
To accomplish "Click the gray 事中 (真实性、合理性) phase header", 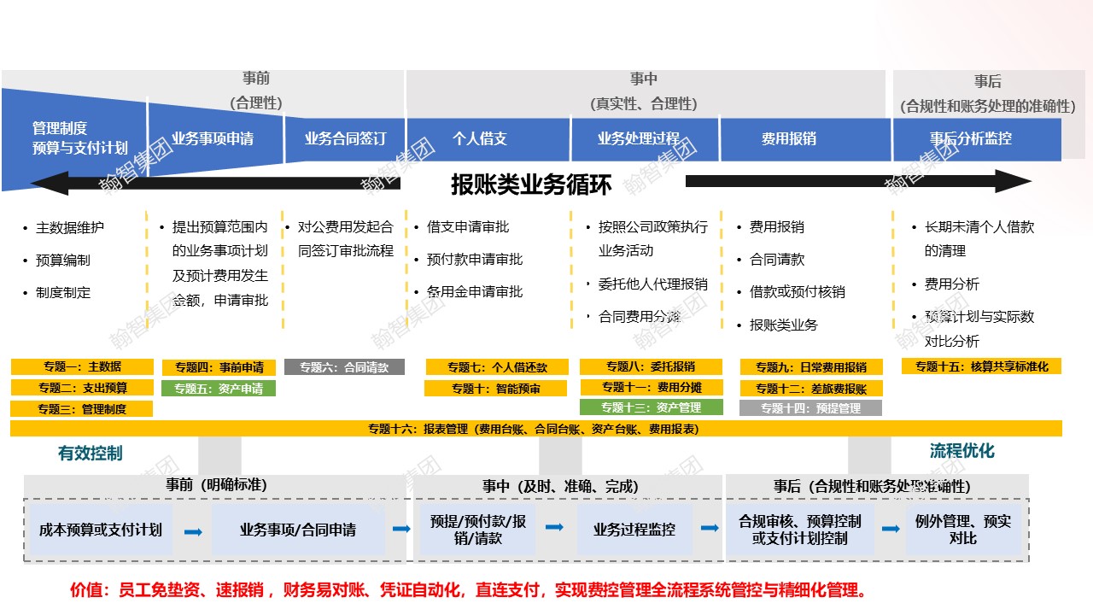I will [x=644, y=91].
